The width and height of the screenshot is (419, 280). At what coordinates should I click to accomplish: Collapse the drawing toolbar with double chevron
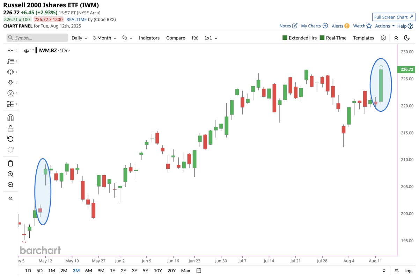(x=10, y=198)
